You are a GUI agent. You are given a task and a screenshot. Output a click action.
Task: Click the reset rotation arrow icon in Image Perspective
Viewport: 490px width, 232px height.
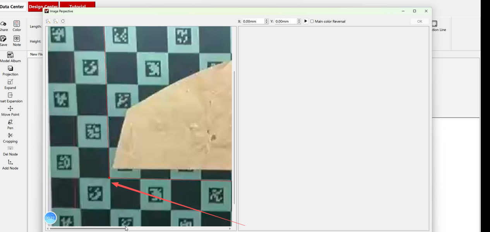[x=63, y=22]
